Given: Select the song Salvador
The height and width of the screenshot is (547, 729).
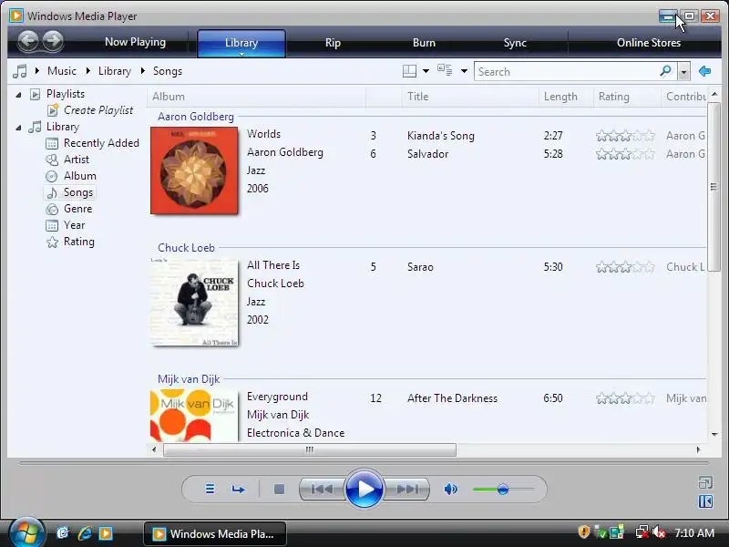Looking at the screenshot, I should pos(427,154).
